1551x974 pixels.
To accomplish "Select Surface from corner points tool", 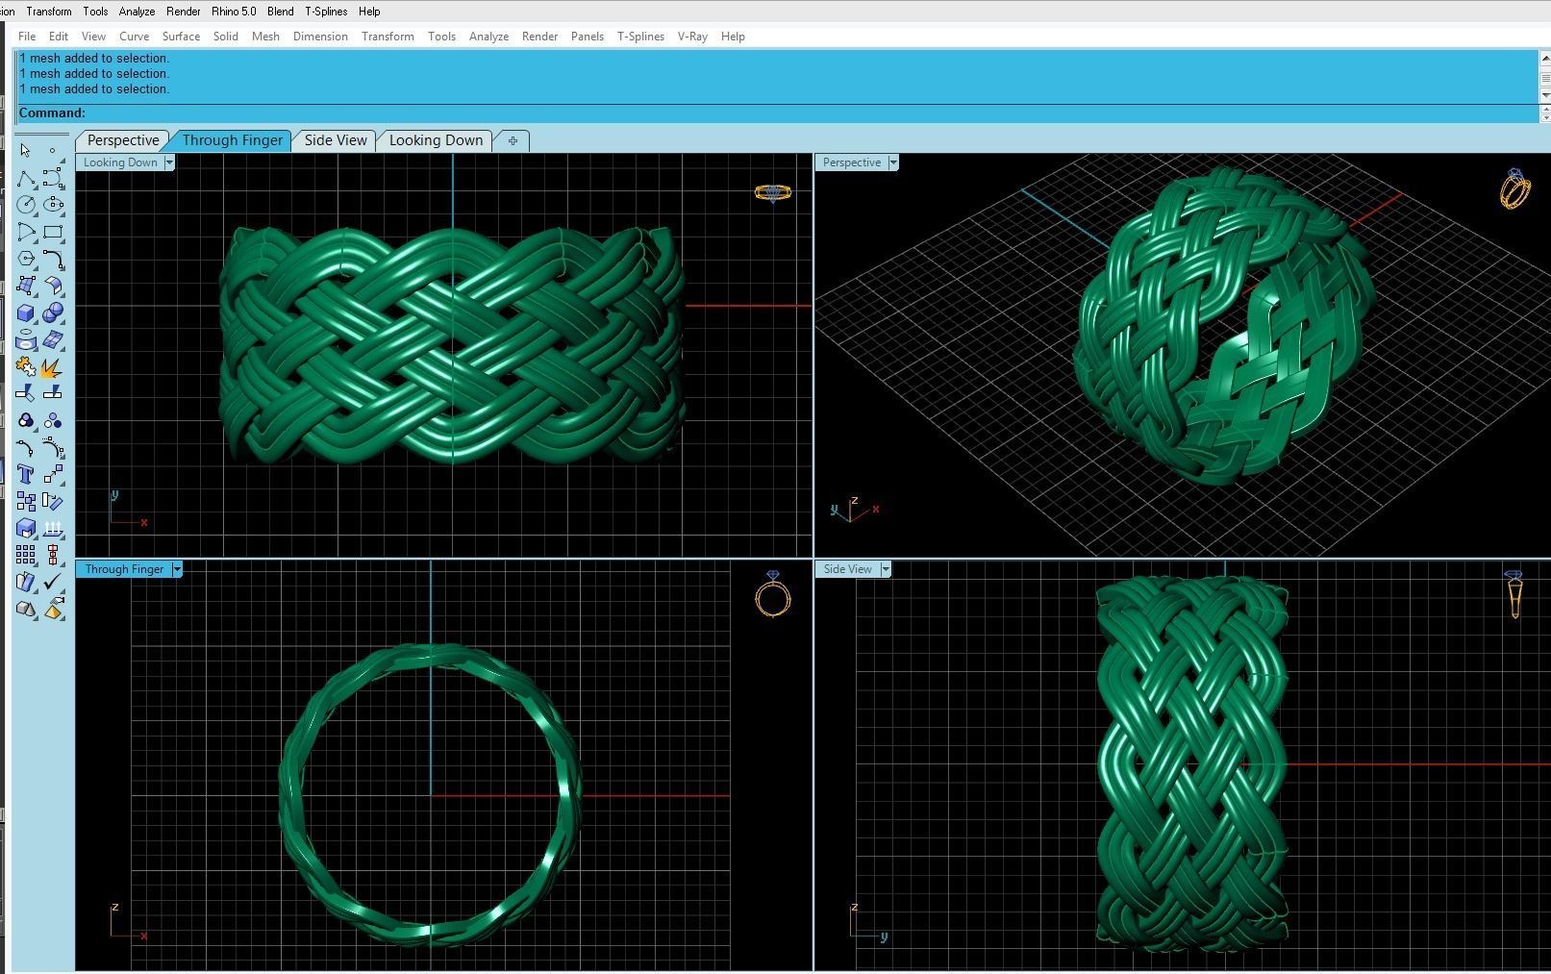I will coord(26,286).
